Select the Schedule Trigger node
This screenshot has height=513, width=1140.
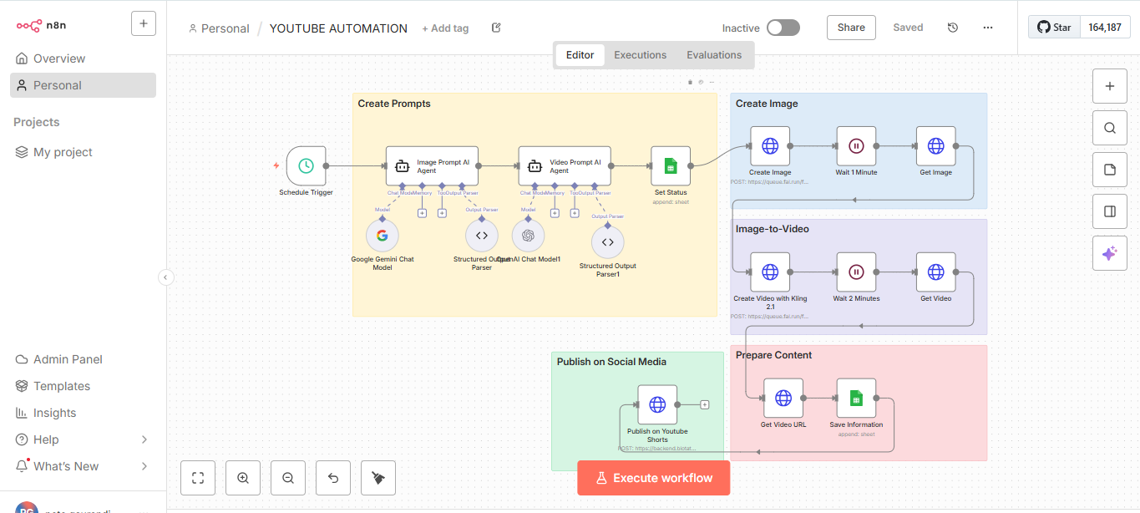(x=305, y=165)
